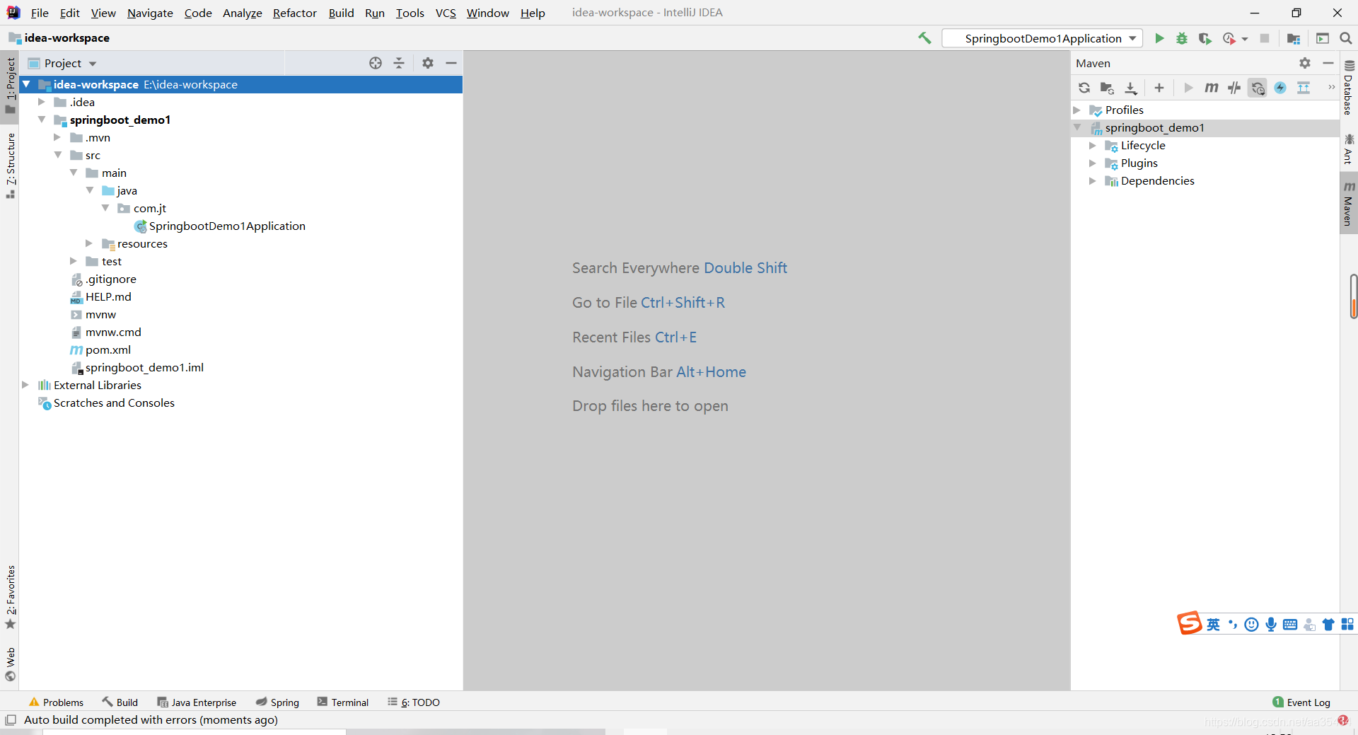
Task: Expand the Maven Profiles node
Action: pos(1076,110)
